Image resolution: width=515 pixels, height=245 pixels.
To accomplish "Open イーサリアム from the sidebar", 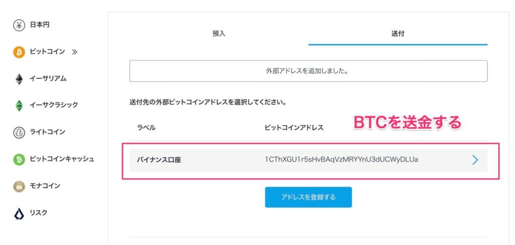I will [48, 79].
